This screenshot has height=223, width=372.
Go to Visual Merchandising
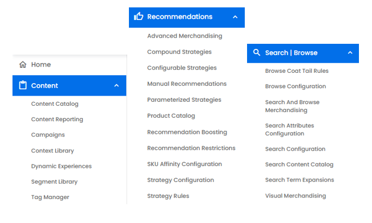tap(295, 196)
